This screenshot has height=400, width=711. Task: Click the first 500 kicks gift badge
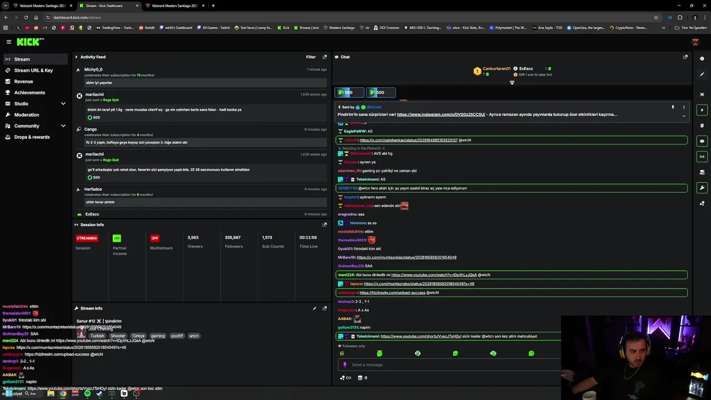point(349,92)
